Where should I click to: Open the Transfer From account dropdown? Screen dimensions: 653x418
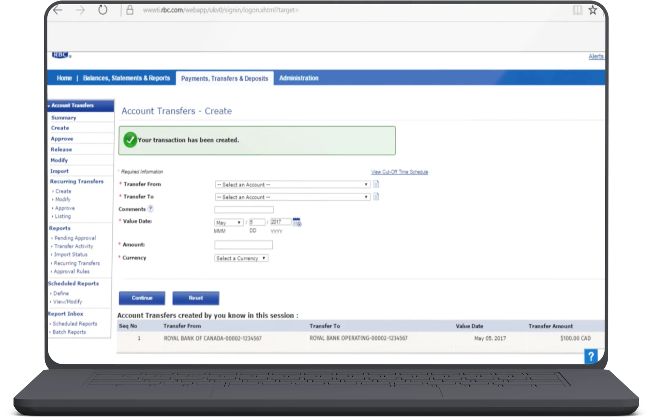pyautogui.click(x=292, y=185)
